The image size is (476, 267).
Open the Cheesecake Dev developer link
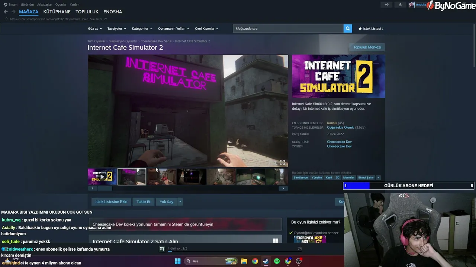point(339,142)
